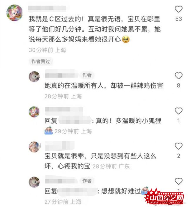
Task: Select the comment text 我就是C区过去的
Action: pyautogui.click(x=55, y=19)
